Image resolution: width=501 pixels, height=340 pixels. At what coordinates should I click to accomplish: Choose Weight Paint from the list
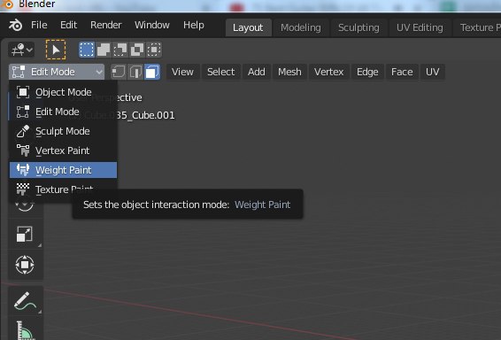click(x=63, y=170)
